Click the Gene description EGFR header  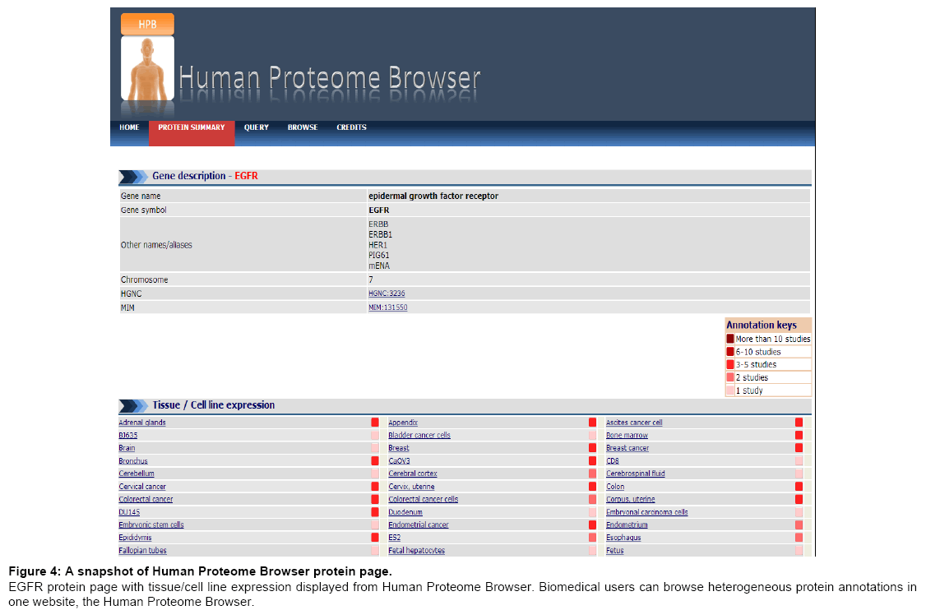tap(205, 176)
